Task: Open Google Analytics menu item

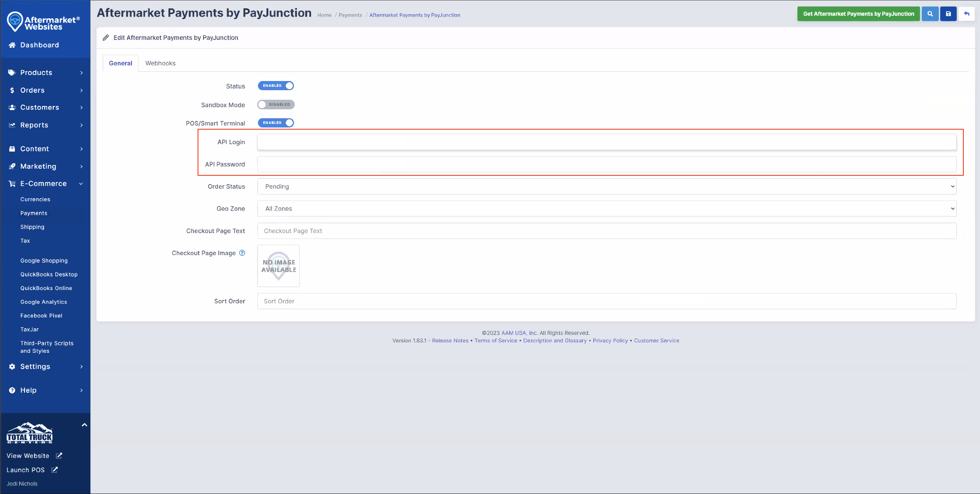Action: (x=44, y=302)
